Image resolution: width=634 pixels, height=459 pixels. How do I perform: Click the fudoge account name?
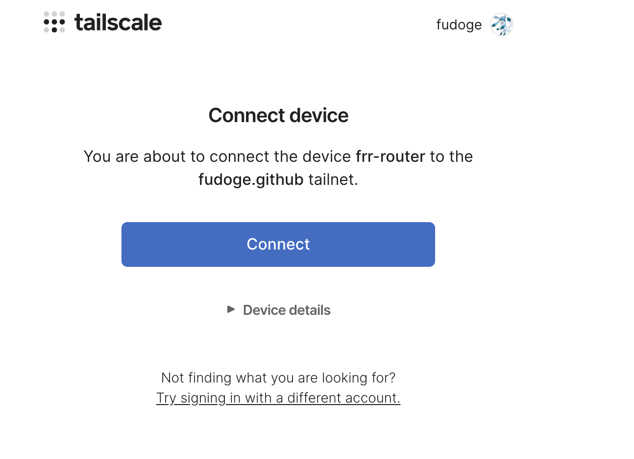pos(459,25)
